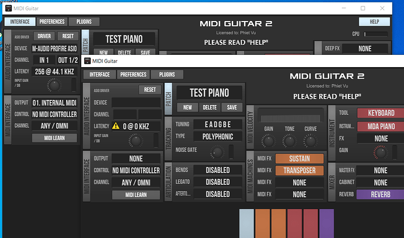Open the POLYPHONIC tracking type dropdown
The width and height of the screenshot is (404, 238).
click(x=218, y=136)
